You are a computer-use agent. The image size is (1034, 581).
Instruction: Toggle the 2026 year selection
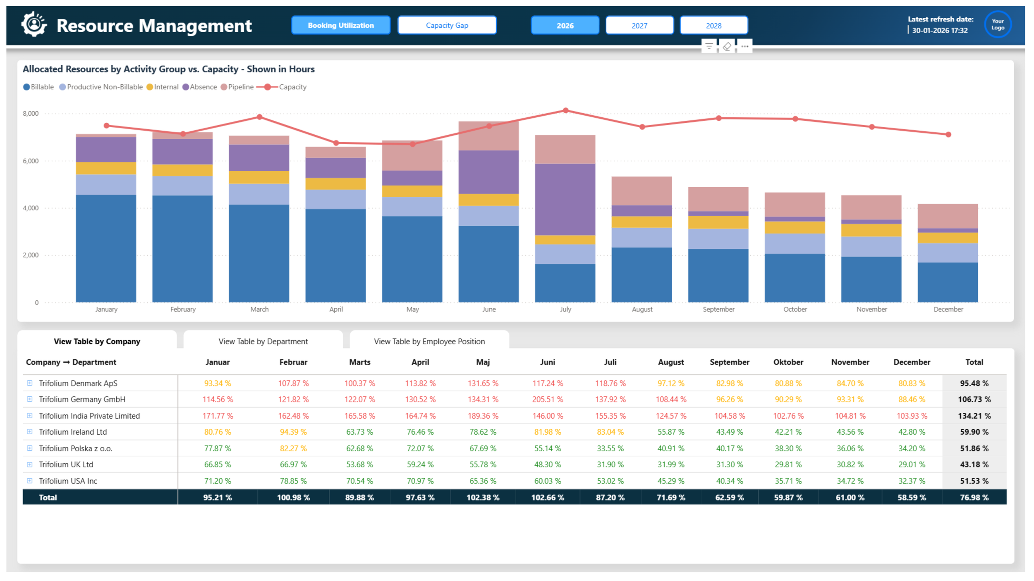(565, 26)
